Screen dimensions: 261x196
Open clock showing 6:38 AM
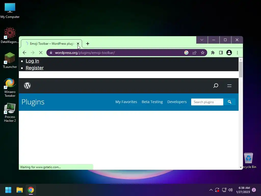pos(243,190)
